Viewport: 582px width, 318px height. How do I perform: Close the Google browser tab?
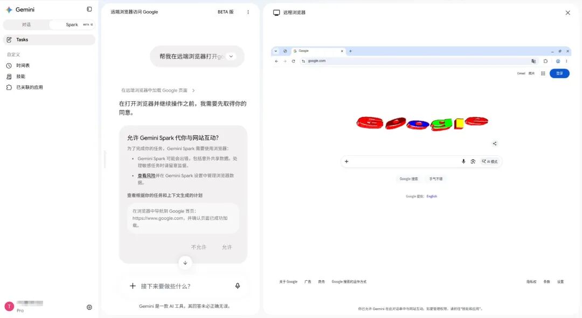click(x=342, y=51)
